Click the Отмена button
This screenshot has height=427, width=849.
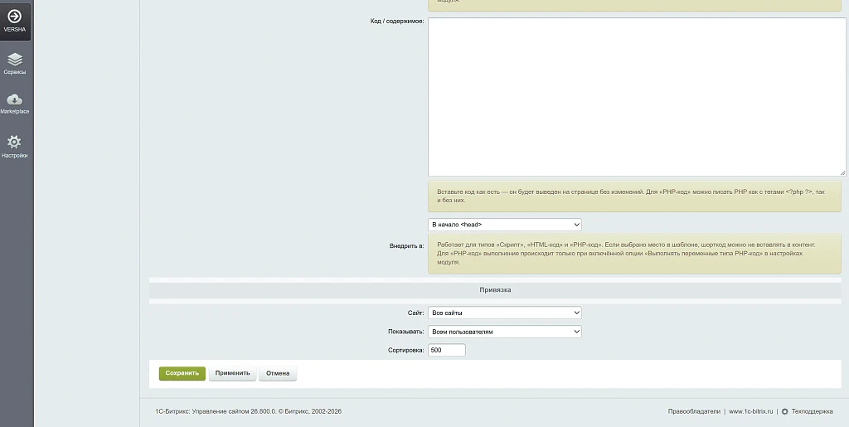click(278, 373)
